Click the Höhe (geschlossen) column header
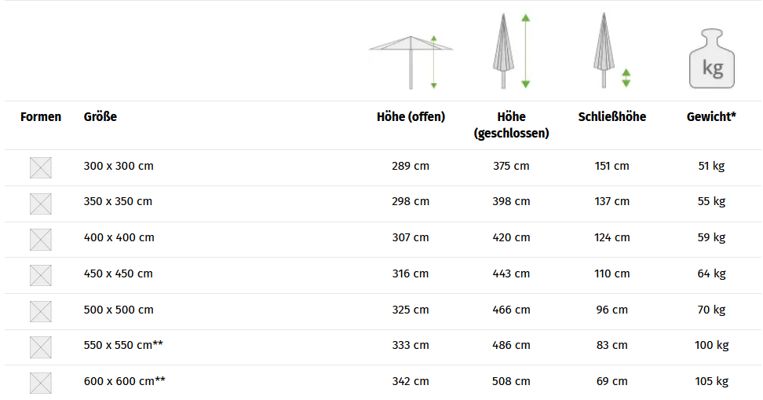The width and height of the screenshot is (763, 400). pos(512,125)
